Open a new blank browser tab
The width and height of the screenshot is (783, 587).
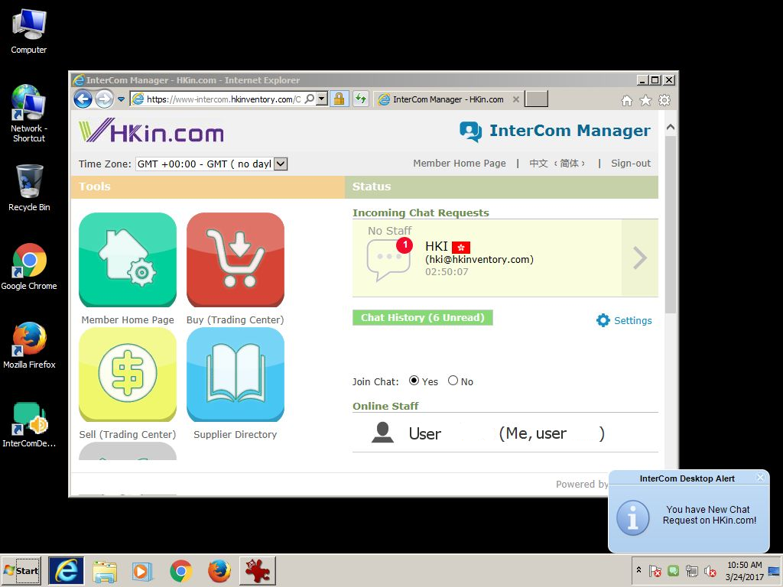point(537,99)
